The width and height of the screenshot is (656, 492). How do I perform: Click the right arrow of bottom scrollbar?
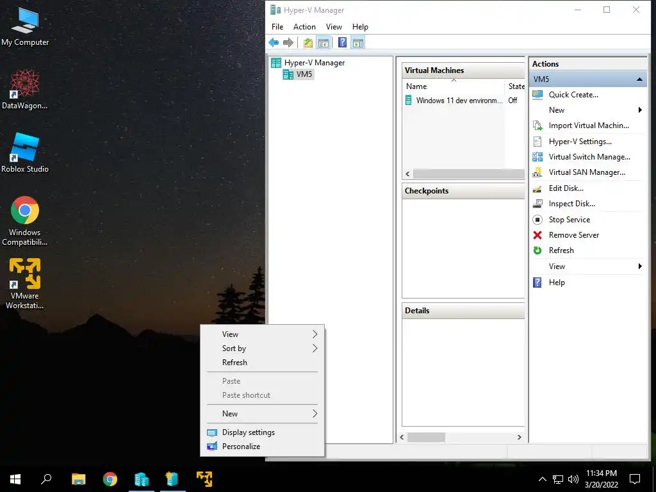(520, 437)
